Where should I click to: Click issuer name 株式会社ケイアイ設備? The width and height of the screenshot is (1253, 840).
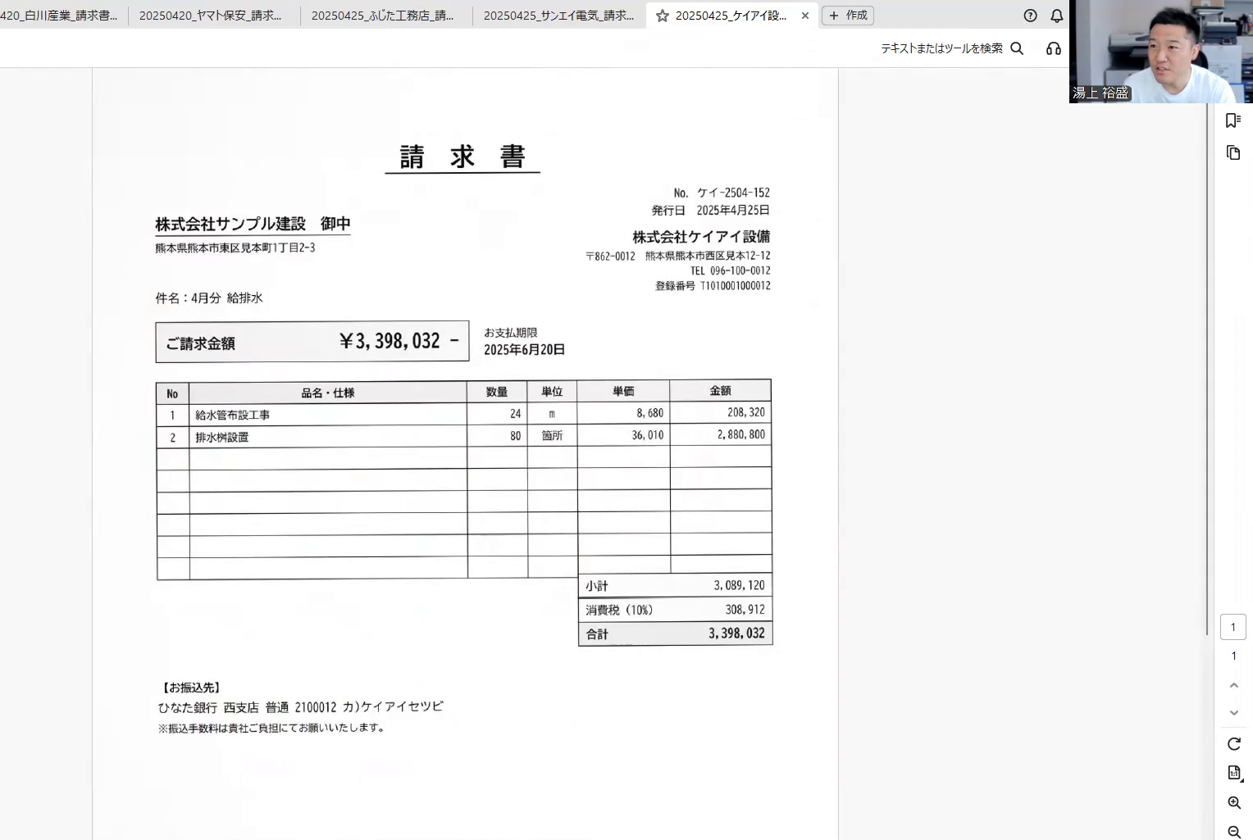click(701, 237)
